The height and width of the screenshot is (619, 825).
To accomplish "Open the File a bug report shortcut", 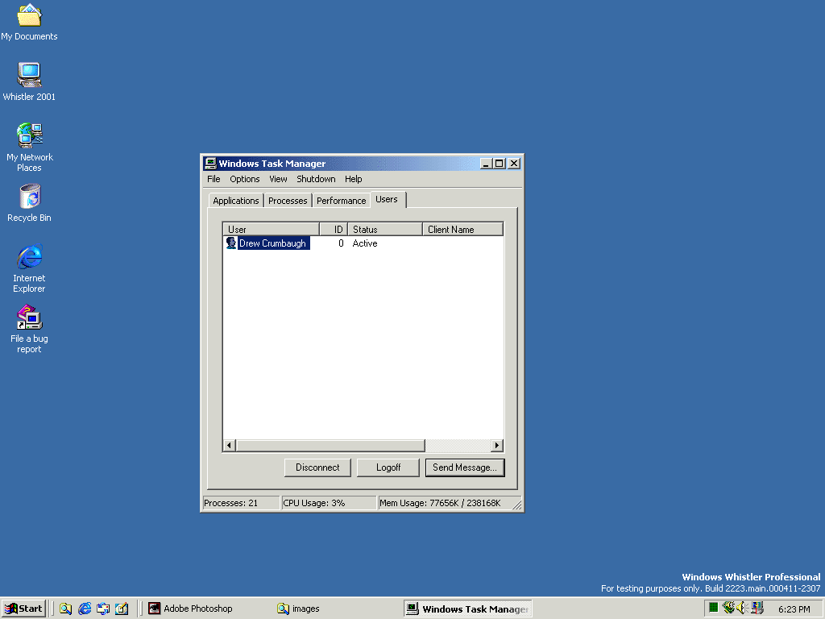I will tap(29, 318).
